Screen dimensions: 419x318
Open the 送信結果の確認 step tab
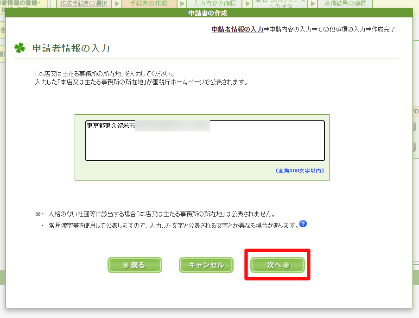point(345,4)
